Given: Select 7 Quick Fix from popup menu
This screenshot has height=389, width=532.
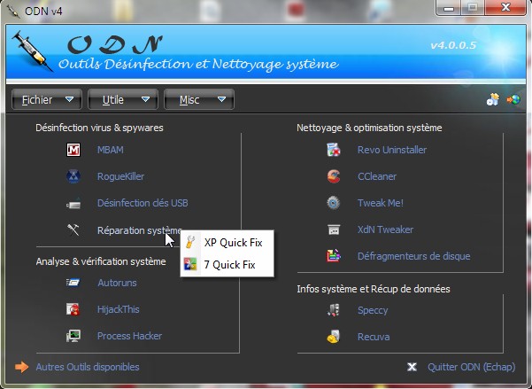Looking at the screenshot, I should tap(227, 264).
